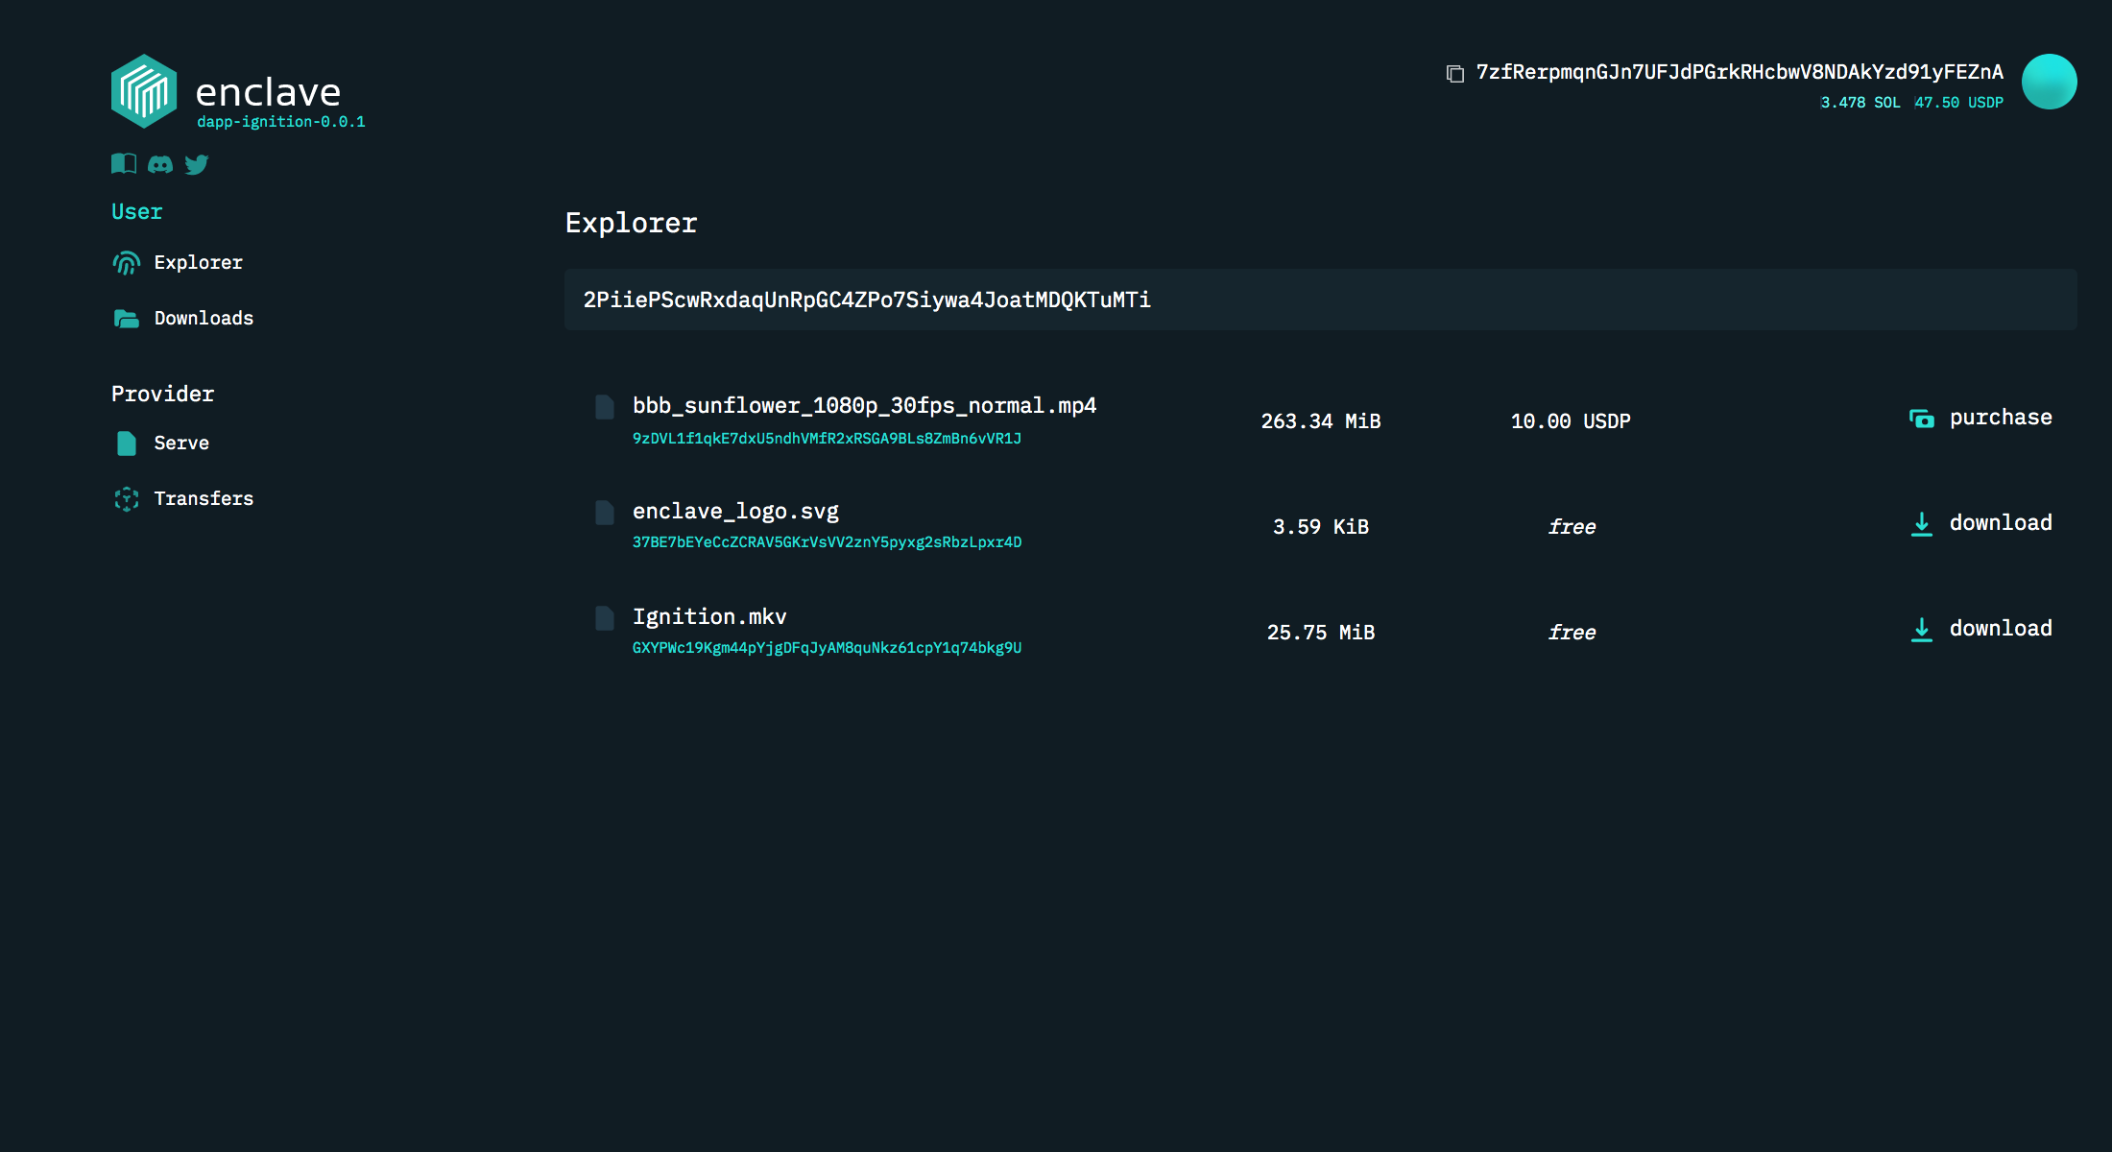The width and height of the screenshot is (2112, 1152).
Task: Click the Transfers cube icon
Action: click(x=127, y=499)
